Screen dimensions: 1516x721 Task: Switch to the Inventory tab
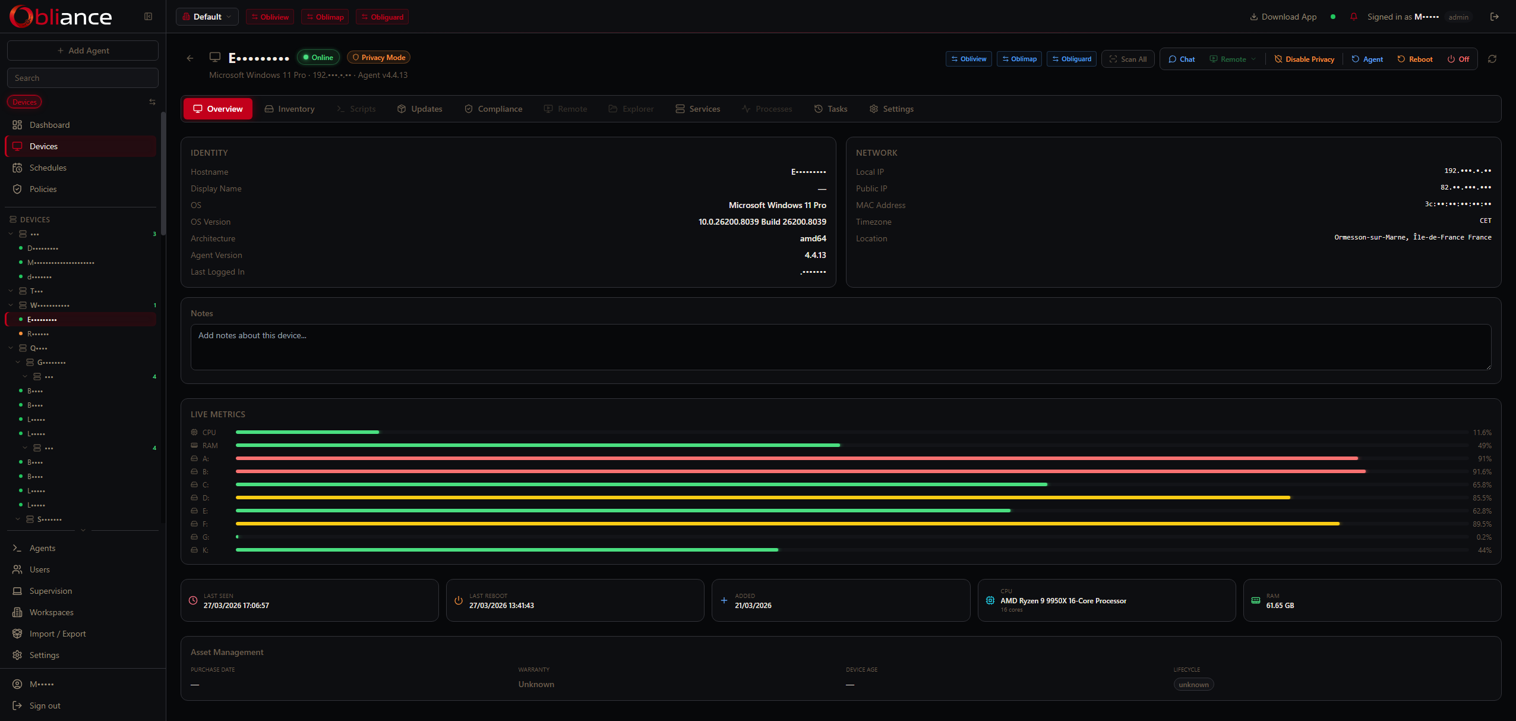pyautogui.click(x=289, y=109)
